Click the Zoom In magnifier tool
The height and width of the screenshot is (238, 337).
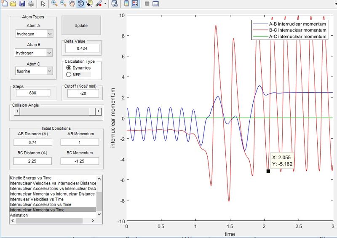[x=54, y=3]
